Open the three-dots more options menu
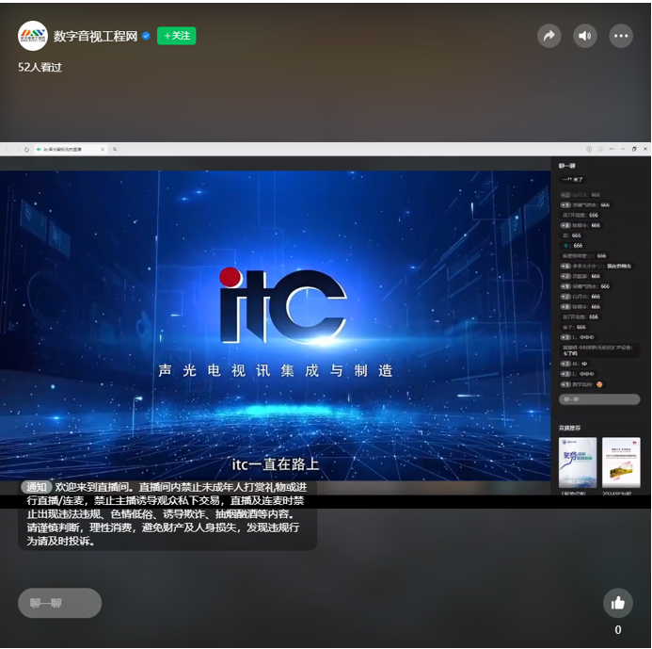Viewport: 652px width, 649px height. point(621,36)
